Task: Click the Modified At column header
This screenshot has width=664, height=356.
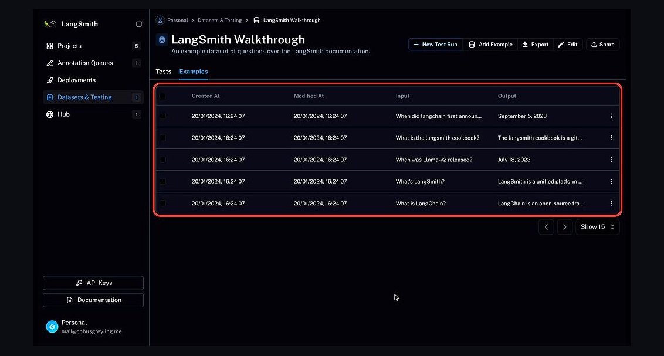Action: [309, 96]
